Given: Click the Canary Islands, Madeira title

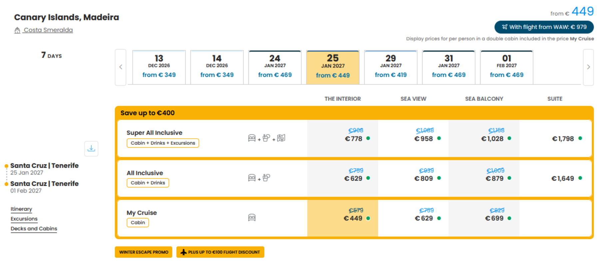Looking at the screenshot, I should click(67, 17).
